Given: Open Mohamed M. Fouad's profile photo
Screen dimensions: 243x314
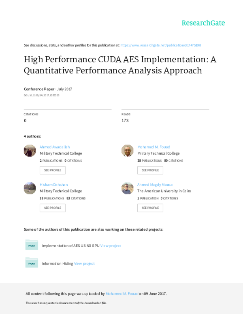Looking at the screenshot, I should pos(128,151).
